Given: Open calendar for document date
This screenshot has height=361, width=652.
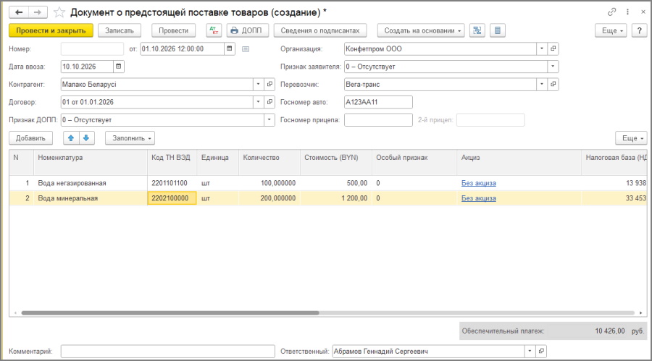Looking at the screenshot, I should click(230, 48).
